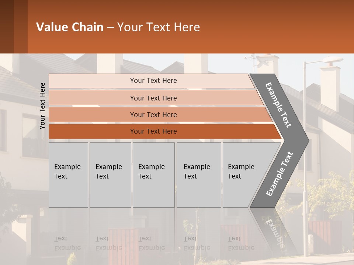Select the vertical rotated "Your Text Here" label
This screenshot has width=354, height=265.
pos(42,106)
